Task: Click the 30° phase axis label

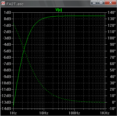Action: tap(113, 83)
